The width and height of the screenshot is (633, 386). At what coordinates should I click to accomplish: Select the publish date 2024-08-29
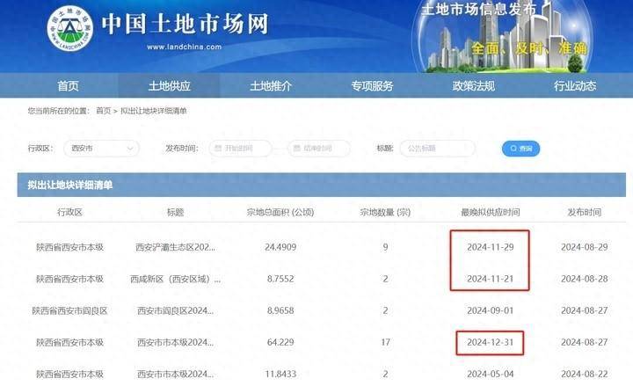click(584, 247)
